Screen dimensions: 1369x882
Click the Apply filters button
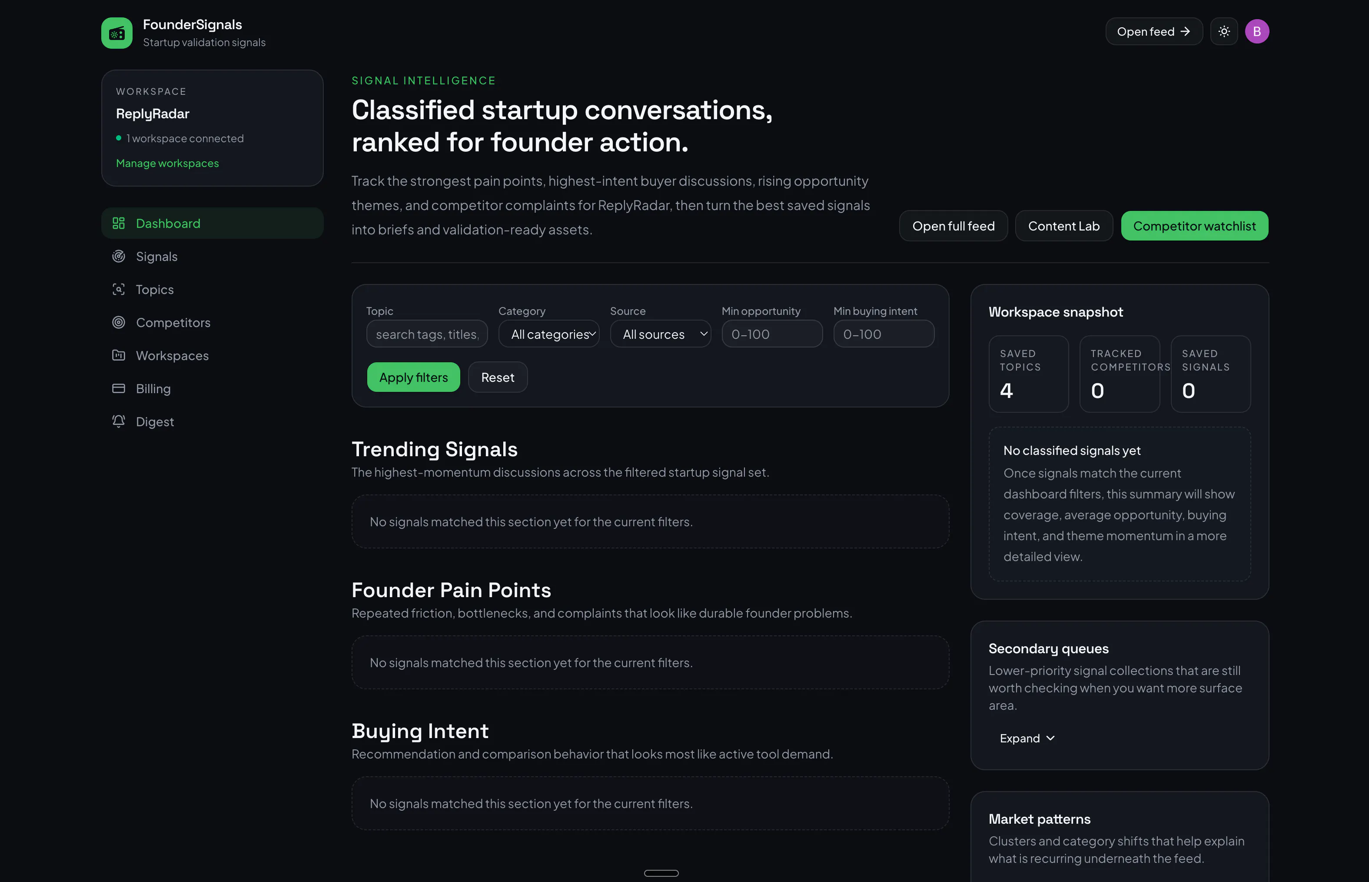tap(413, 378)
